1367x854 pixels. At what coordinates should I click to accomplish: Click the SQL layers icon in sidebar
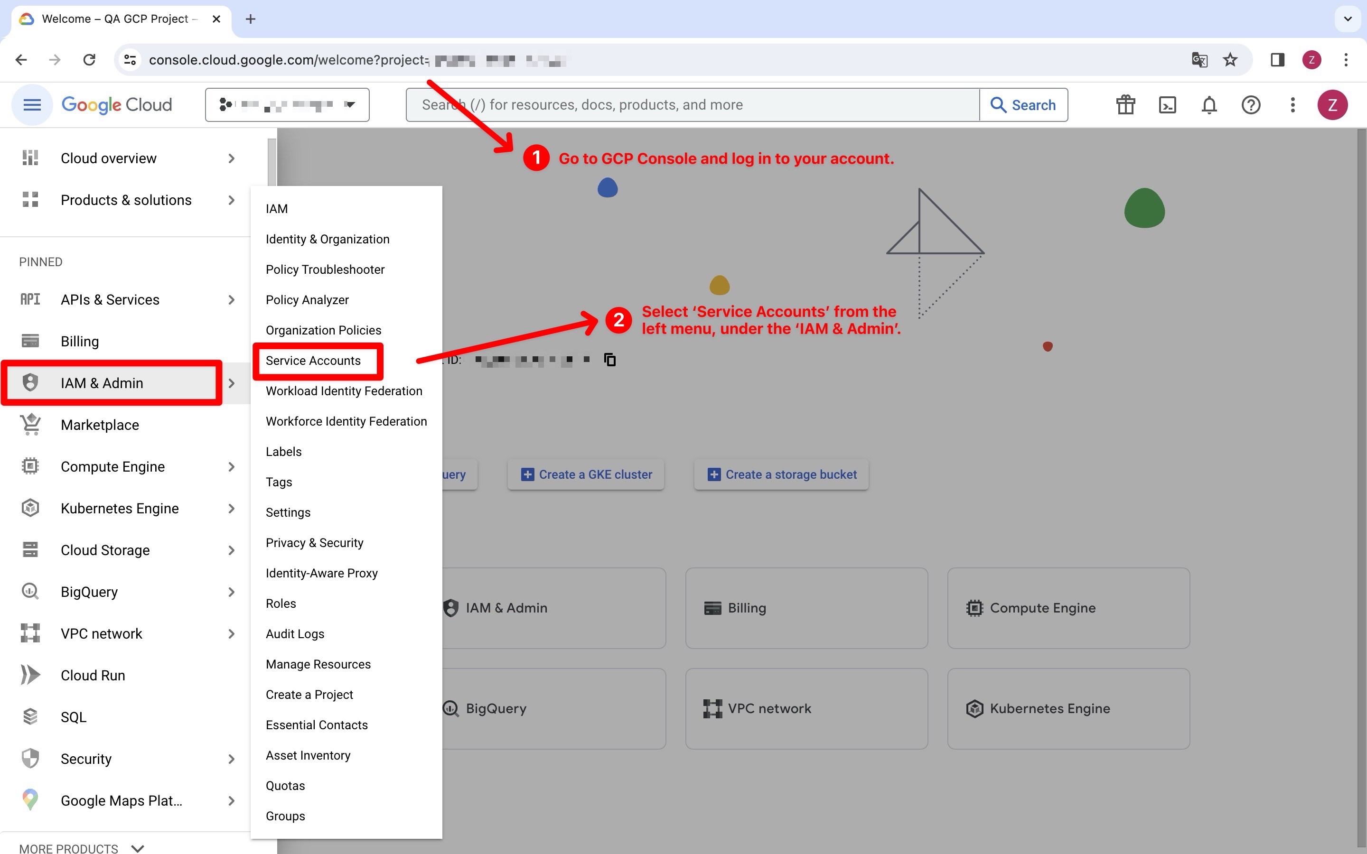(x=30, y=717)
